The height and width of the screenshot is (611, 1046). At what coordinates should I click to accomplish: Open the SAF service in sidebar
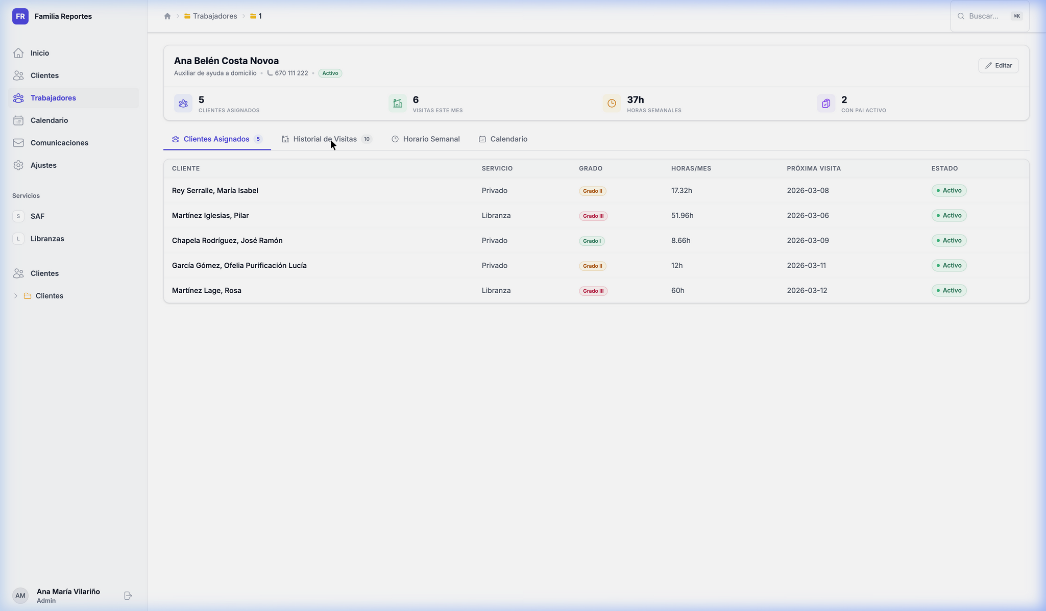click(37, 216)
